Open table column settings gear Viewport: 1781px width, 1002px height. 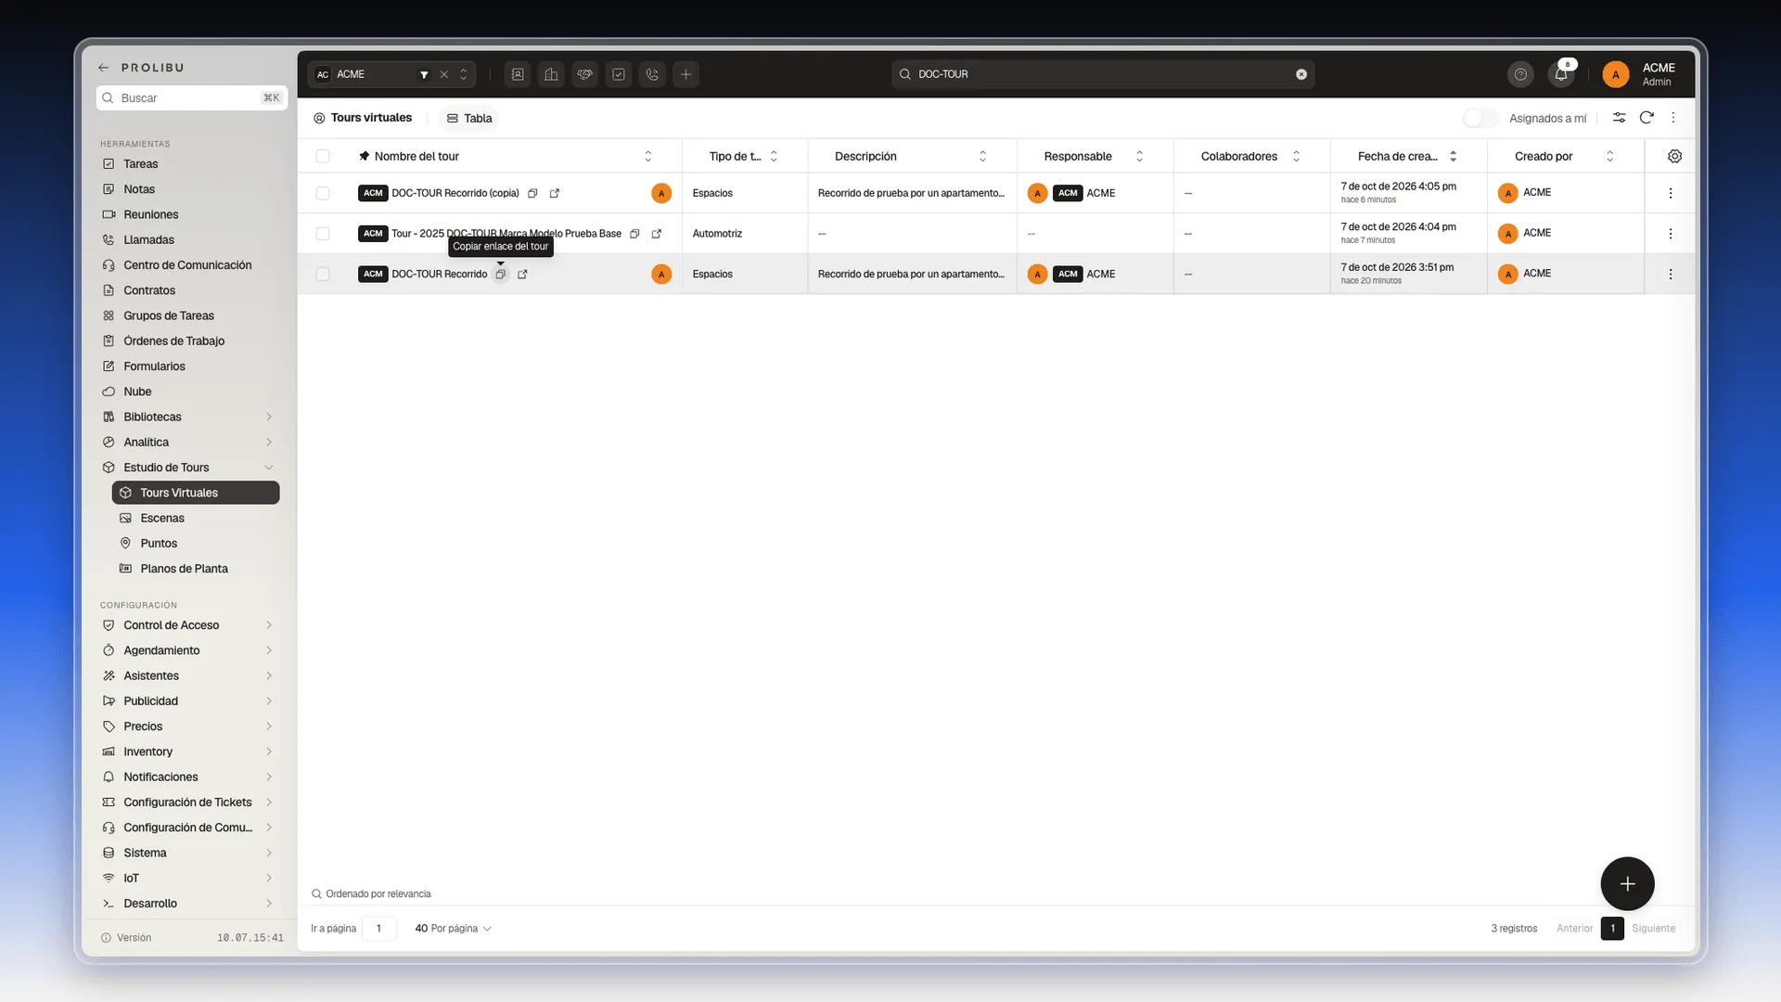tap(1674, 156)
